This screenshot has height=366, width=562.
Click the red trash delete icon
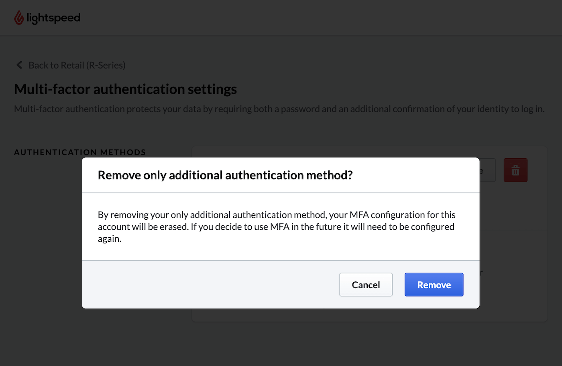pos(515,170)
